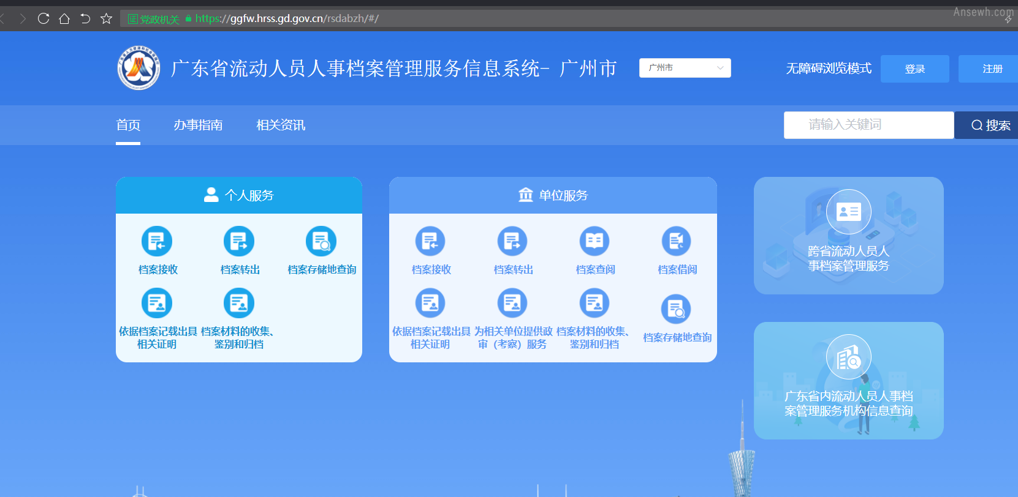Switch to 相关资讯 tab
The height and width of the screenshot is (497, 1018).
tap(281, 125)
